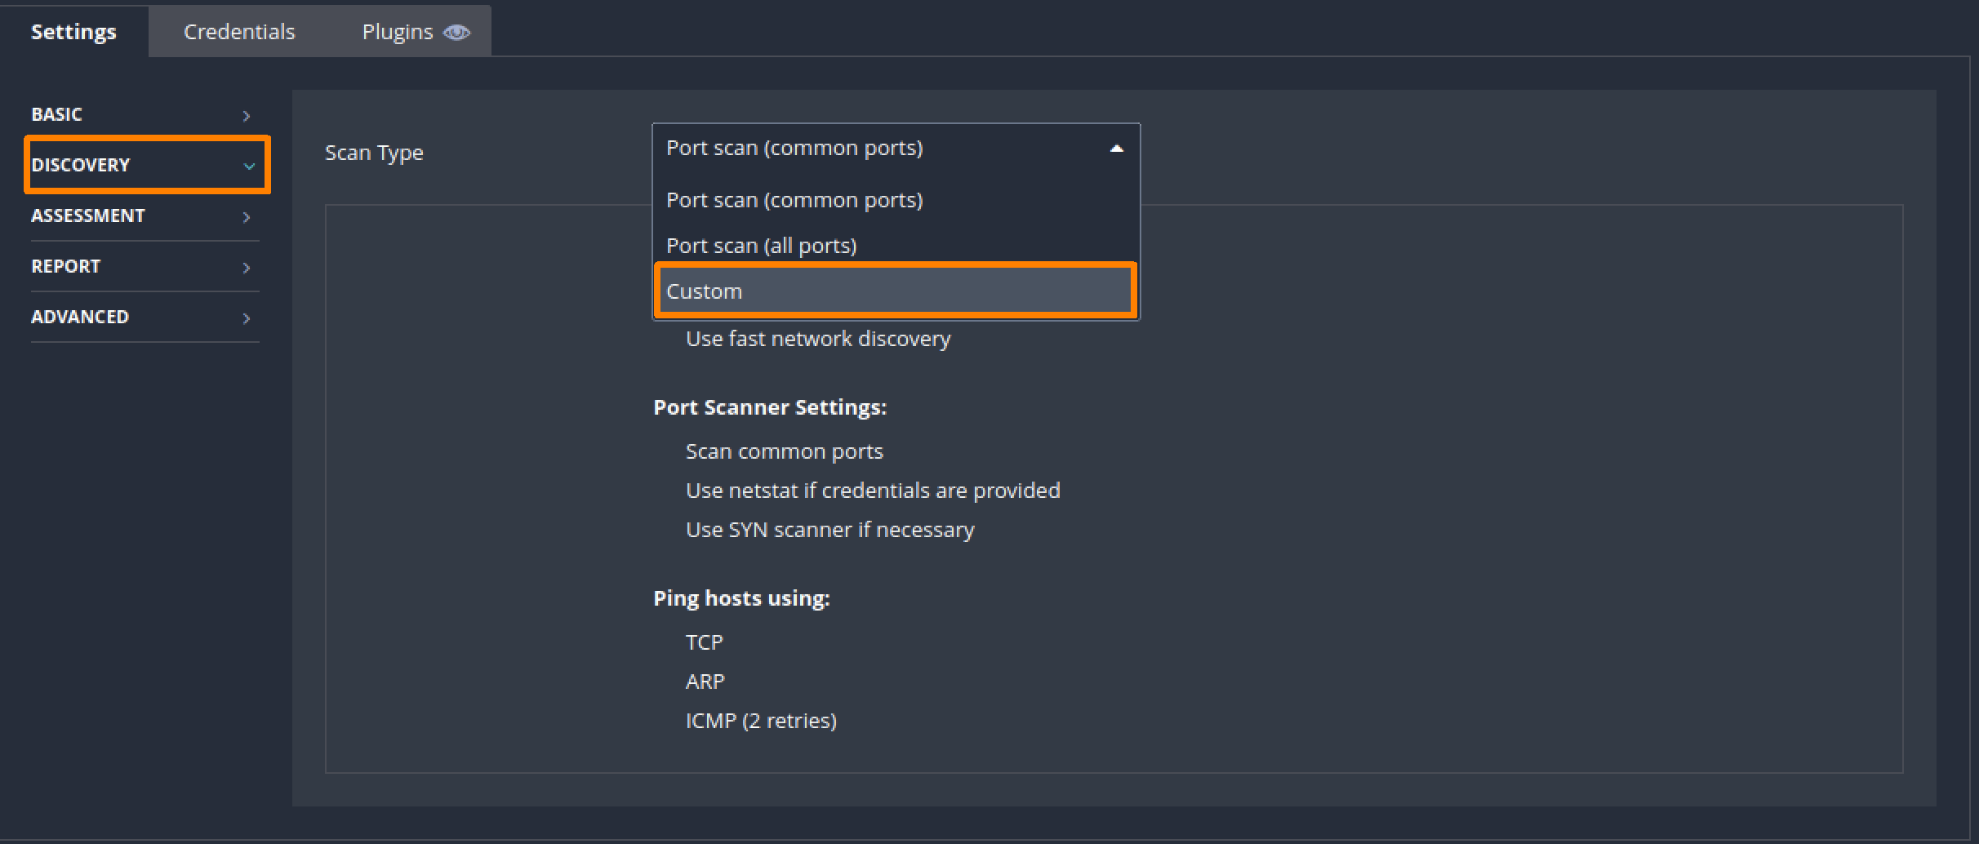Open the ASSESSMENT settings category
Image resolution: width=1979 pixels, height=844 pixels.
point(88,215)
